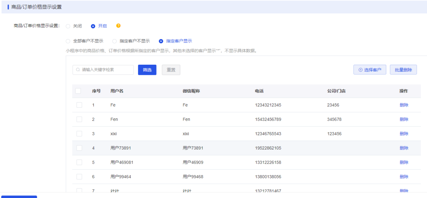Select the 关闭 radio option
Image resolution: width=427 pixels, height=198 pixels.
[x=68, y=26]
